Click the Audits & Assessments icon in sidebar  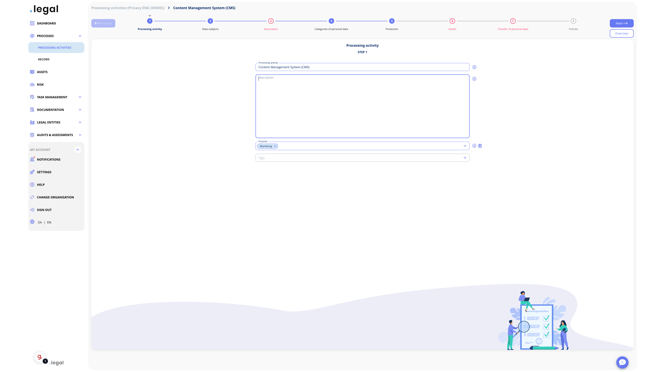coord(32,135)
